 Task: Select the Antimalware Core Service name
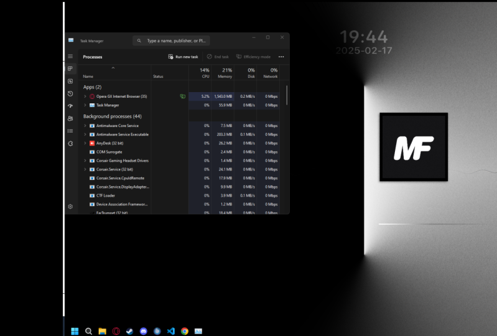pos(118,126)
